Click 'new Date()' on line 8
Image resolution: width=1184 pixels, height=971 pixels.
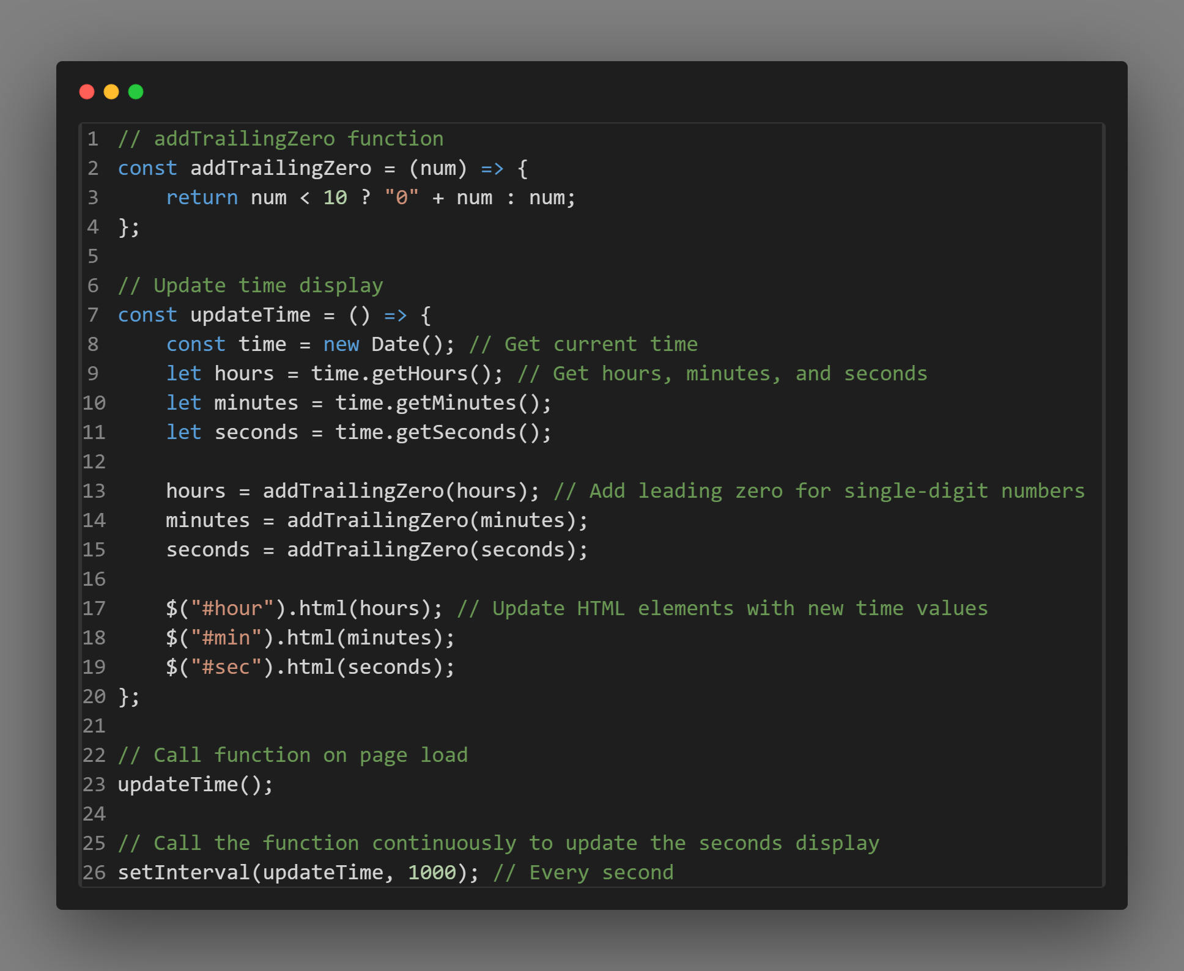tap(383, 344)
